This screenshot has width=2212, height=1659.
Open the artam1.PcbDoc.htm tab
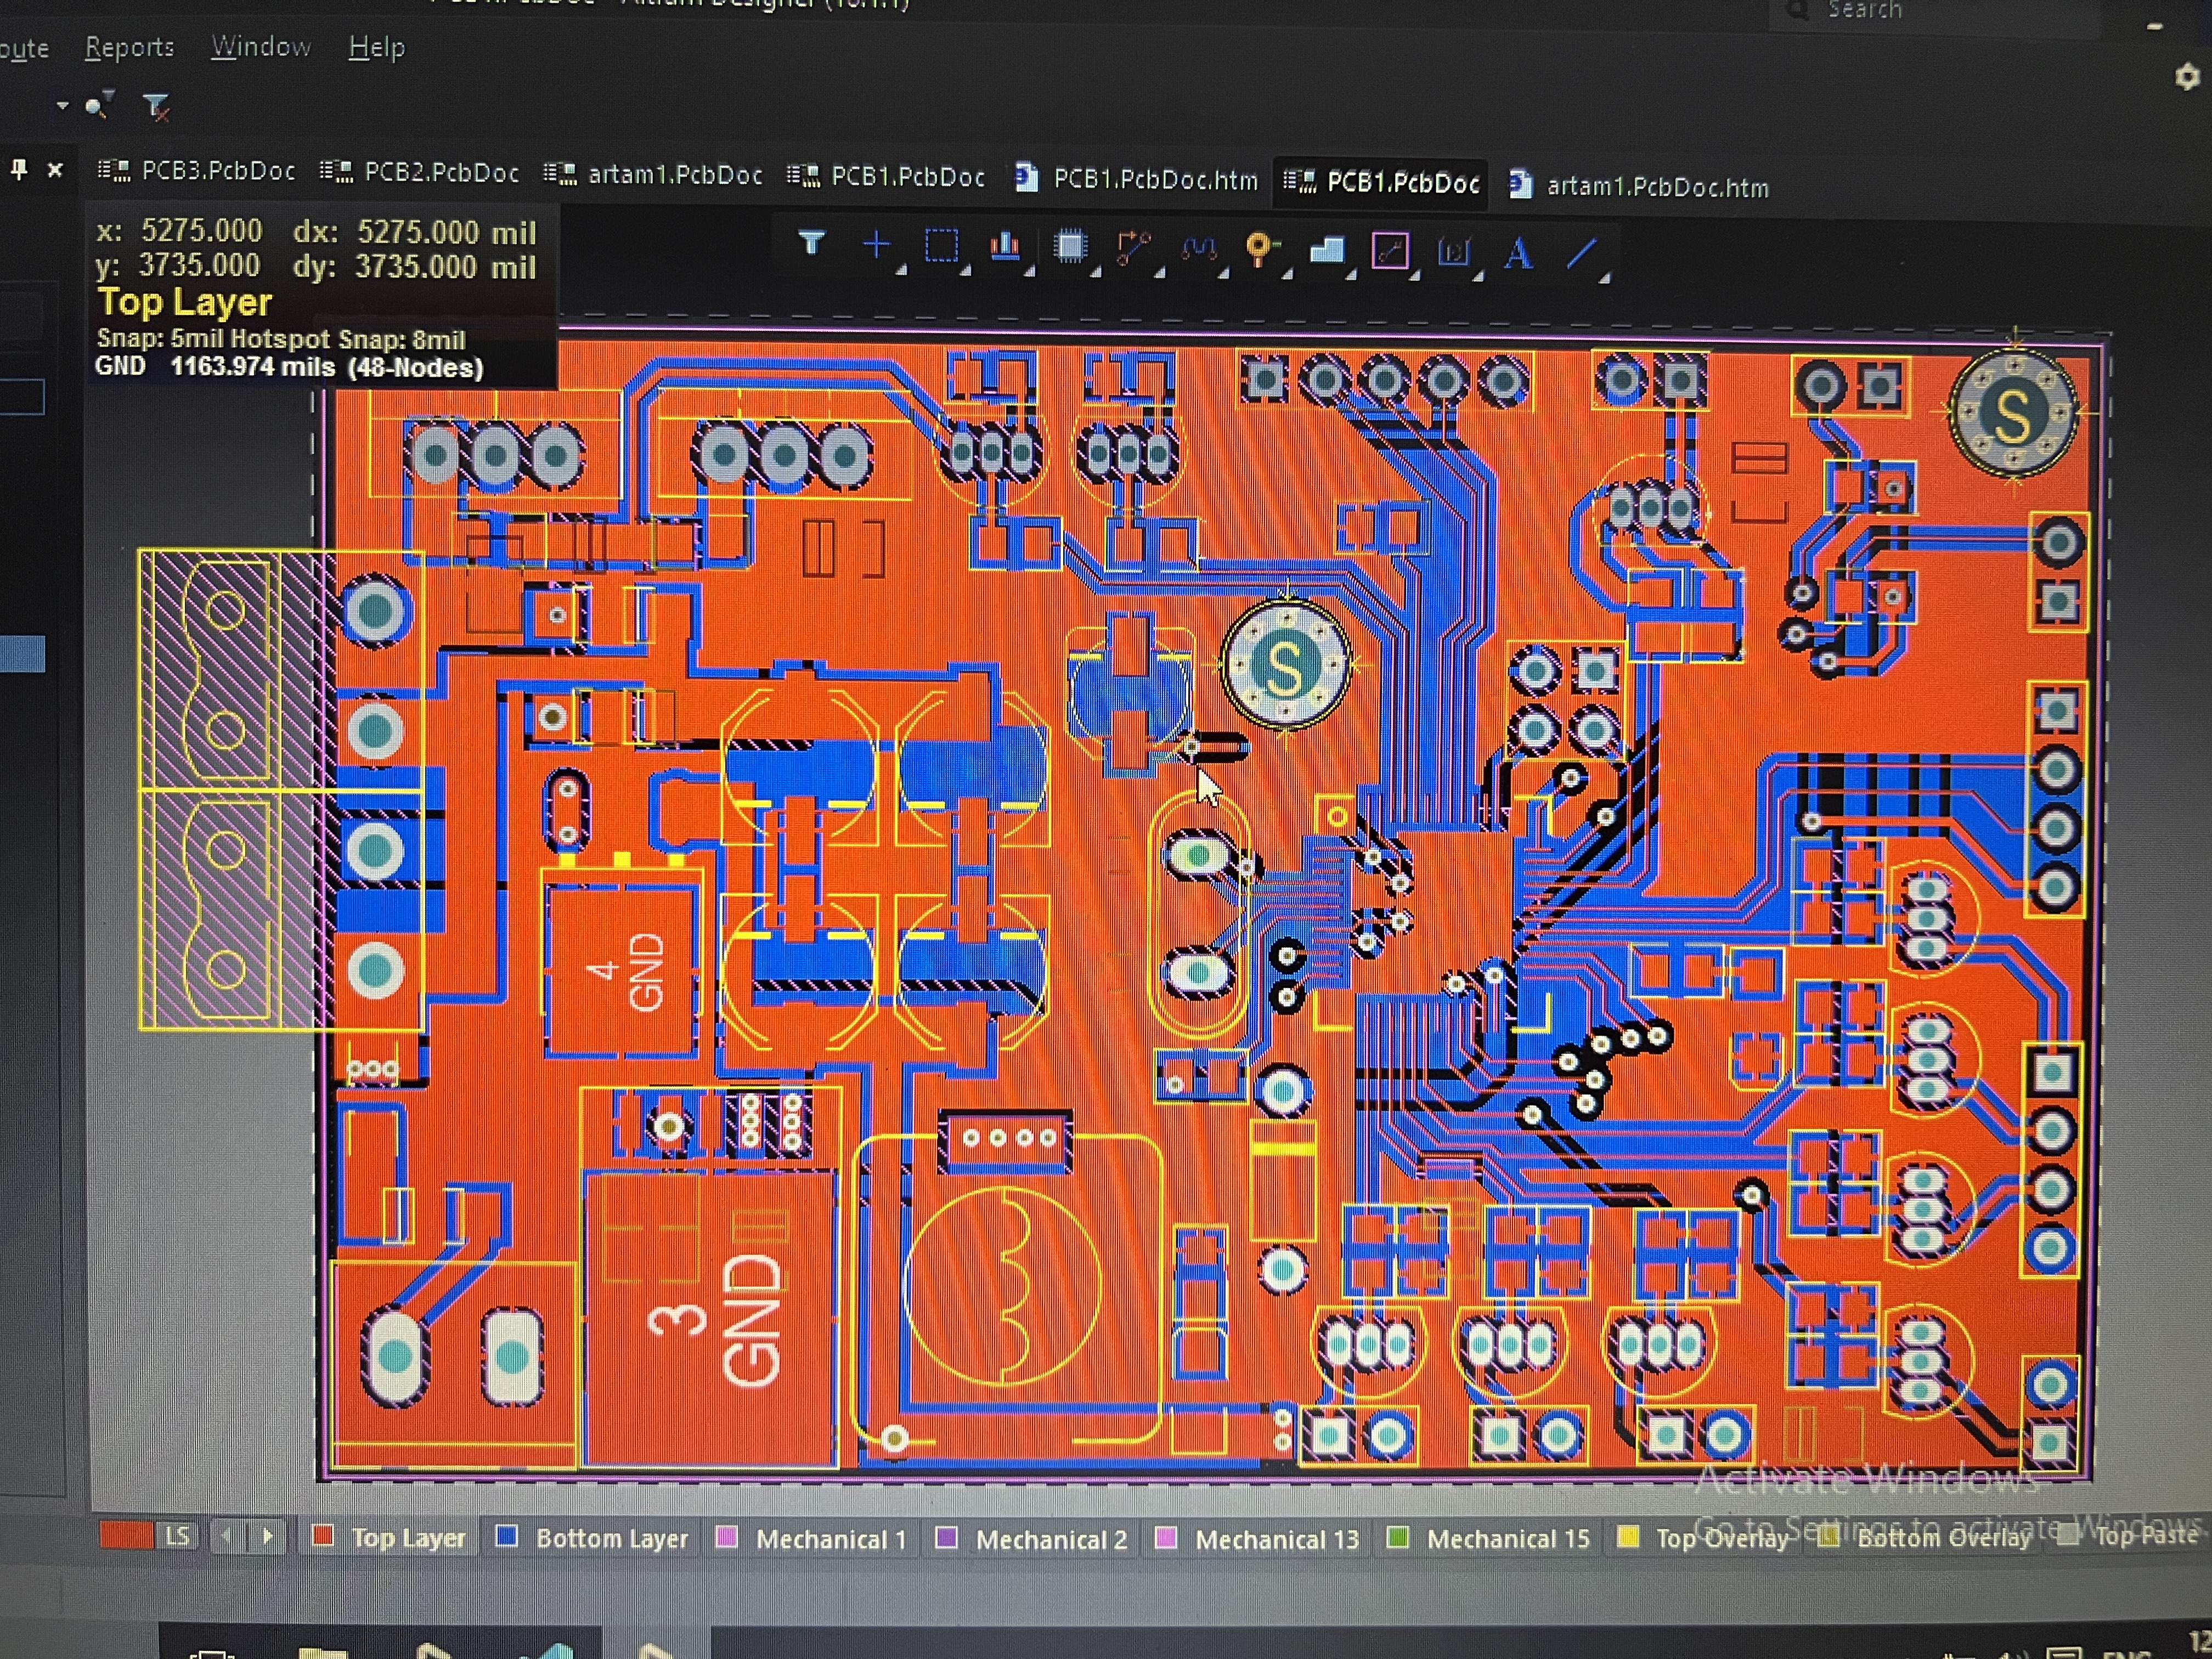pyautogui.click(x=1640, y=186)
